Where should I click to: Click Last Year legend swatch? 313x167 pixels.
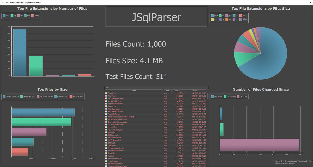238,96
